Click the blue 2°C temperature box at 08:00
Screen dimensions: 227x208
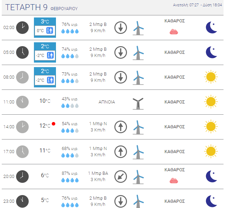click(45, 77)
